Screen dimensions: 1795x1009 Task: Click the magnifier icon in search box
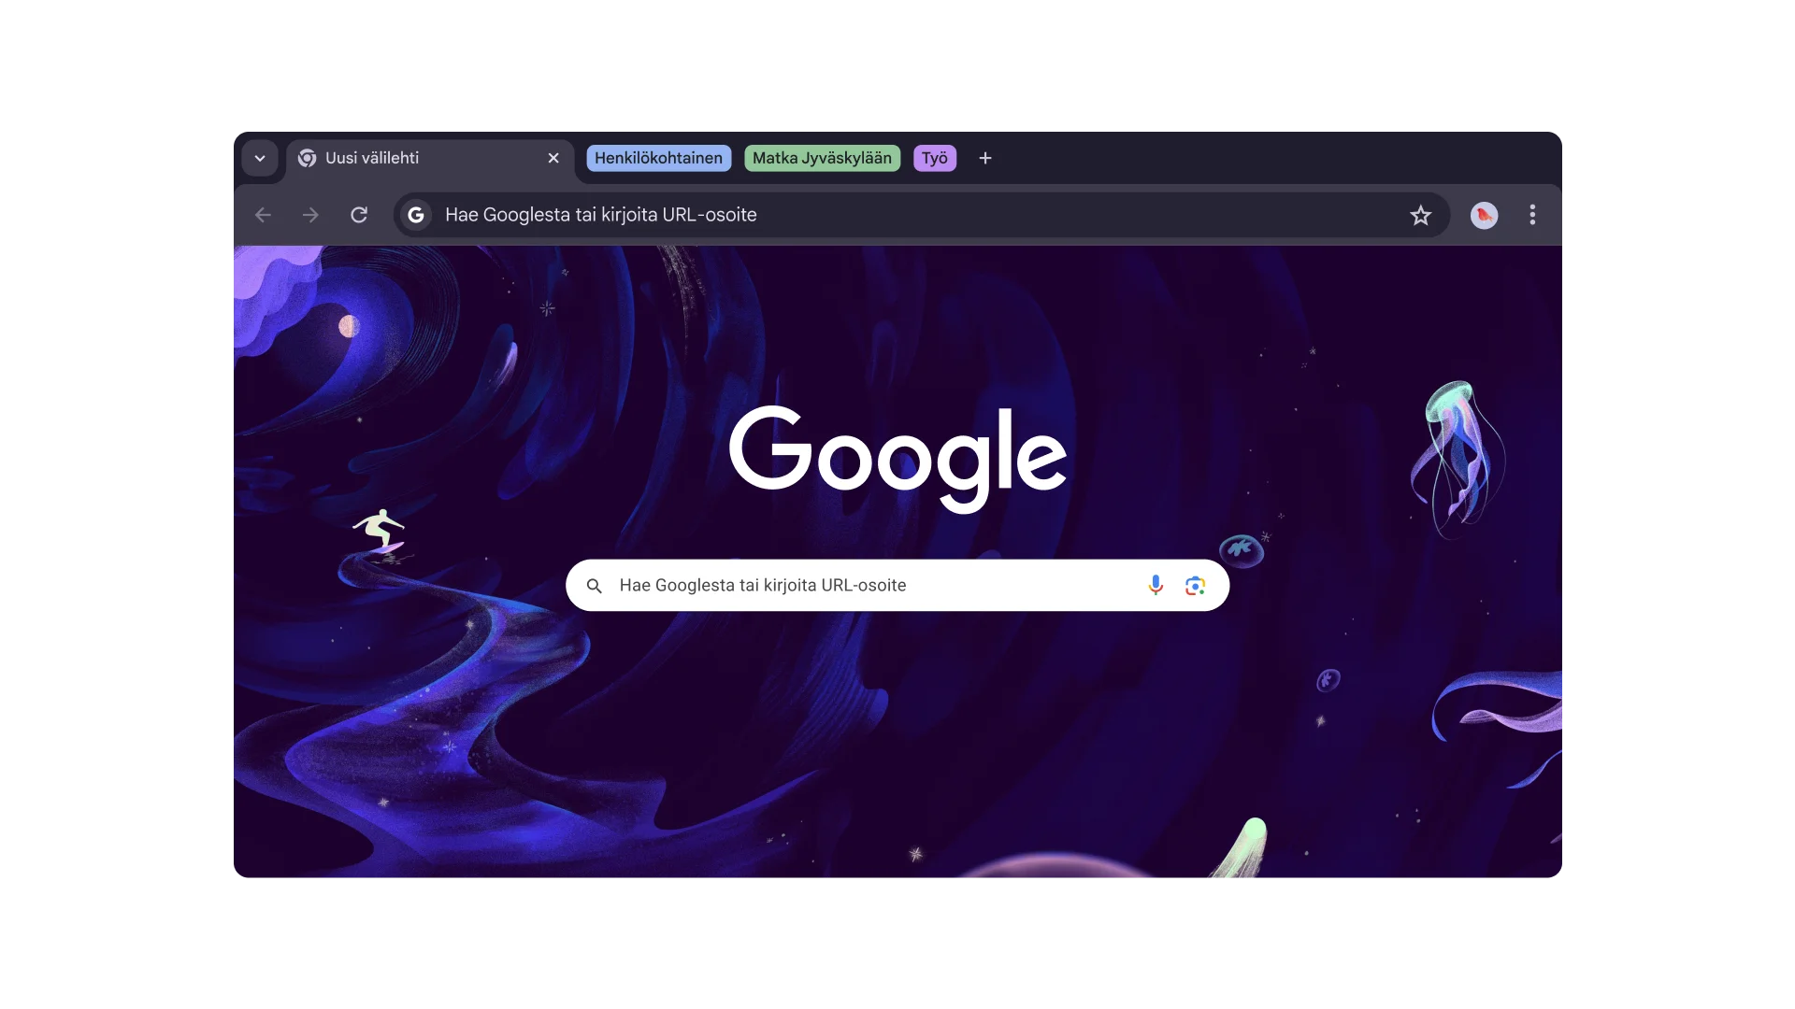click(594, 587)
